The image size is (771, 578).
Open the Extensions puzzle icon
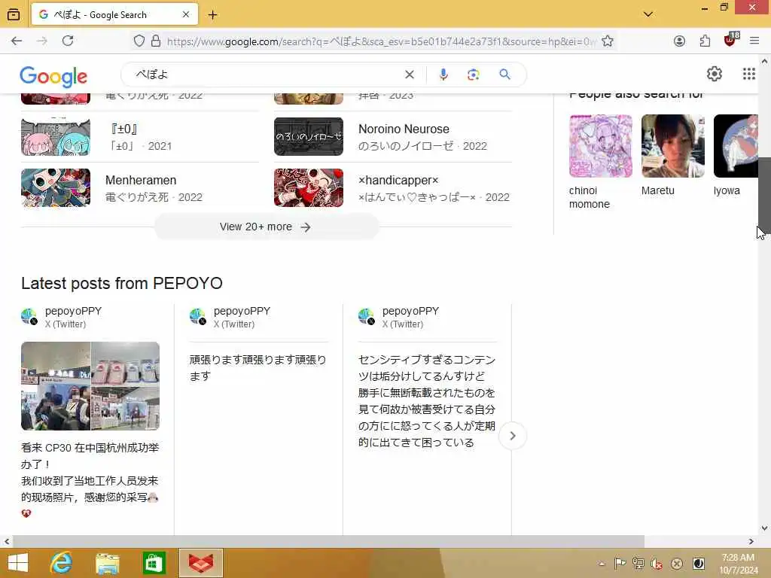tap(705, 41)
